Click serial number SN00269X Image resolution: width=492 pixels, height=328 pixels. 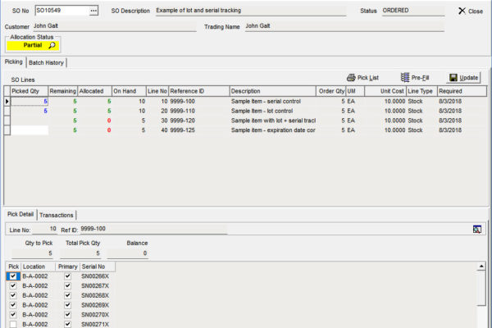pos(95,305)
